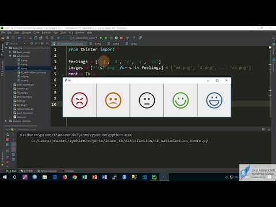
Task: Open the Edit menu
Action: pos(10,33)
